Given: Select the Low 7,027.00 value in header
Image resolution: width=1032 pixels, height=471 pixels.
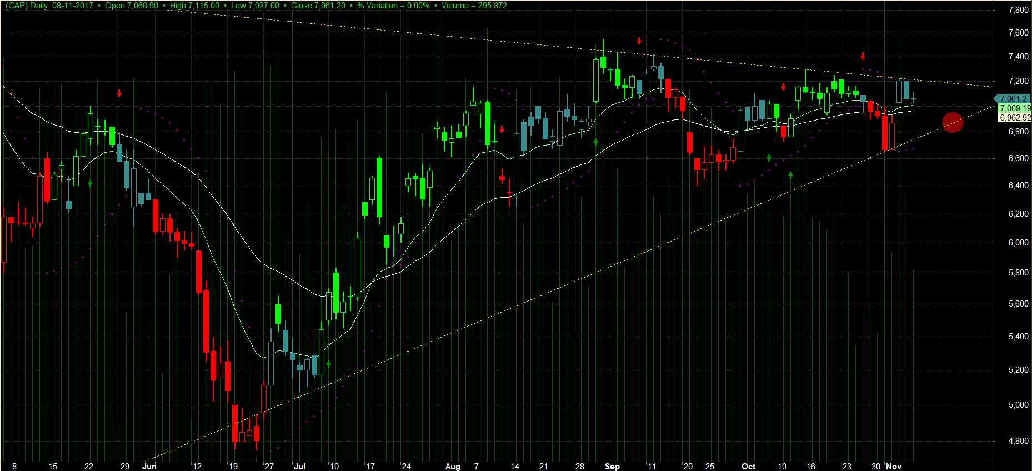Looking at the screenshot, I should 255,6.
